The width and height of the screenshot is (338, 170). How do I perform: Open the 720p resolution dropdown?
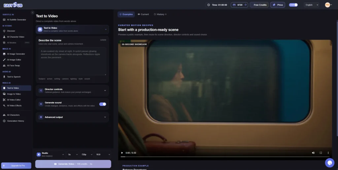(87, 154)
